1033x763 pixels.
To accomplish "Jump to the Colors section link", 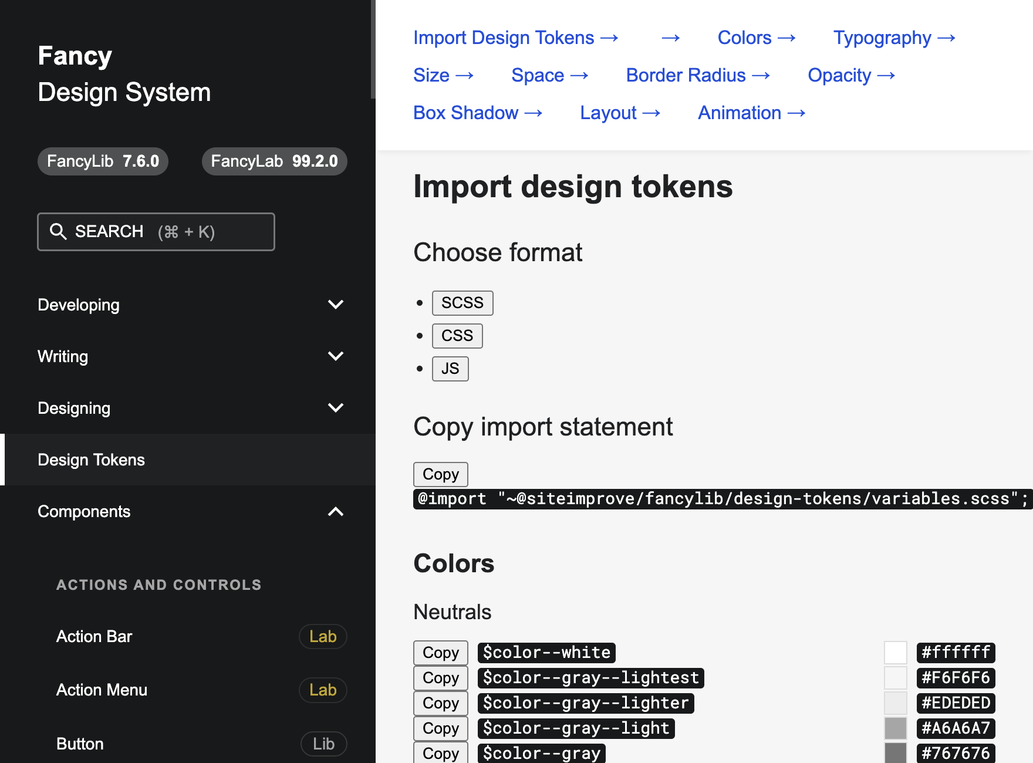I will [x=757, y=38].
